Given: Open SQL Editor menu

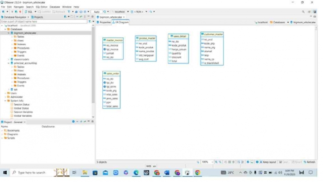Looking at the screenshot, I should (42, 7).
